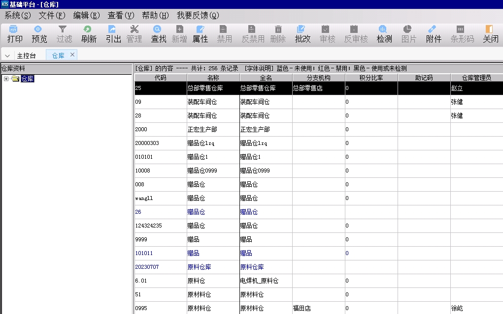Viewport: 503px width, 314px height.
Task: Select the row with code 9999
Action: click(319, 239)
